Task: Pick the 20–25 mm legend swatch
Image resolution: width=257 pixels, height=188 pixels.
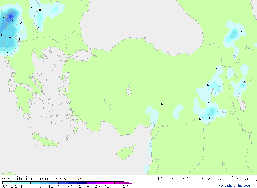Action: point(72,183)
